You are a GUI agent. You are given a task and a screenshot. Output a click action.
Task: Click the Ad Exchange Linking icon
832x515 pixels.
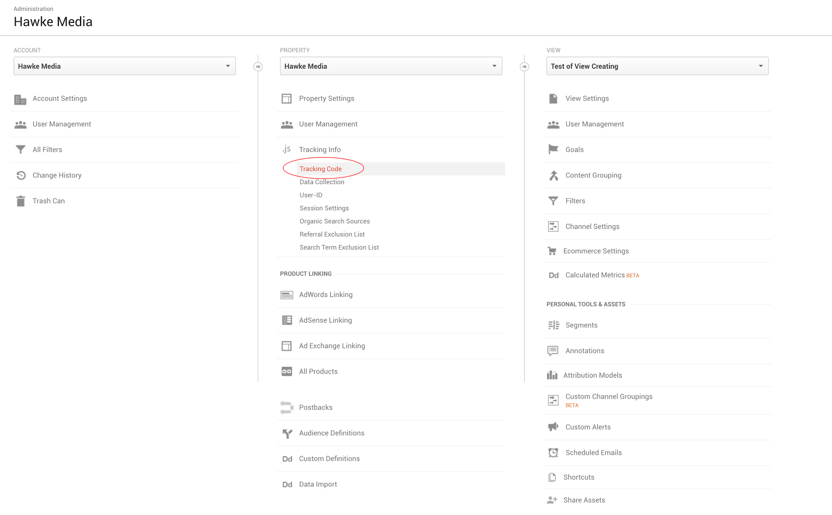click(287, 346)
